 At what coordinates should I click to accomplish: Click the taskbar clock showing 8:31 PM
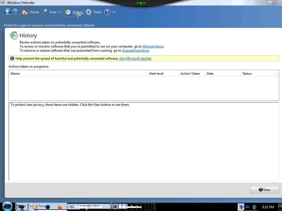tap(268, 207)
